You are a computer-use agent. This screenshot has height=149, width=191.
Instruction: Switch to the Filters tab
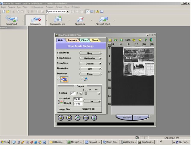click(85, 40)
